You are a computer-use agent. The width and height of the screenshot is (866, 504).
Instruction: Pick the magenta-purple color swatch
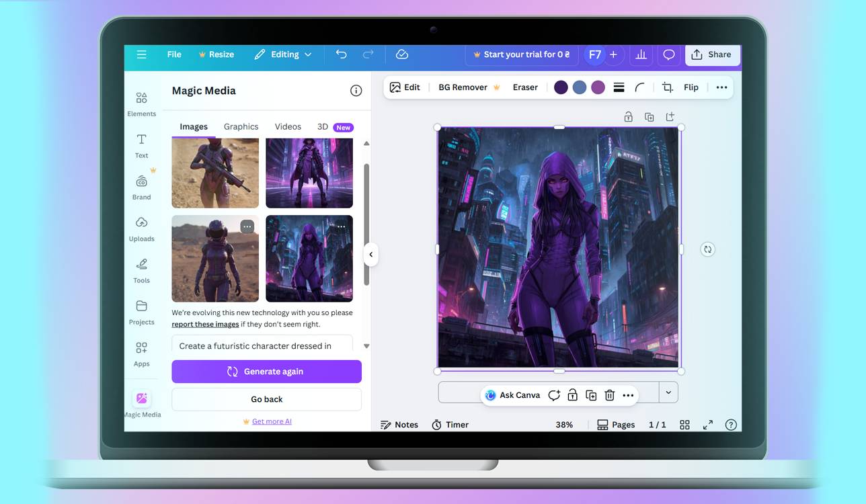598,87
